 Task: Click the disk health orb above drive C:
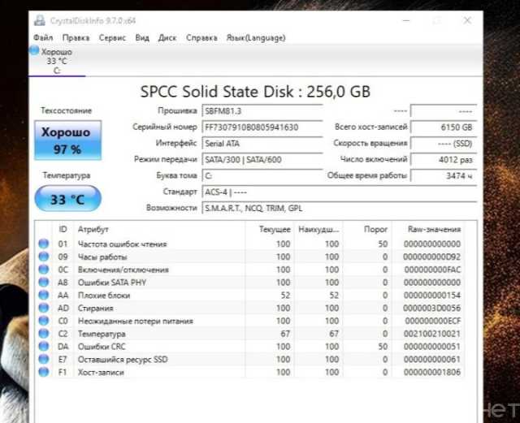(34, 50)
